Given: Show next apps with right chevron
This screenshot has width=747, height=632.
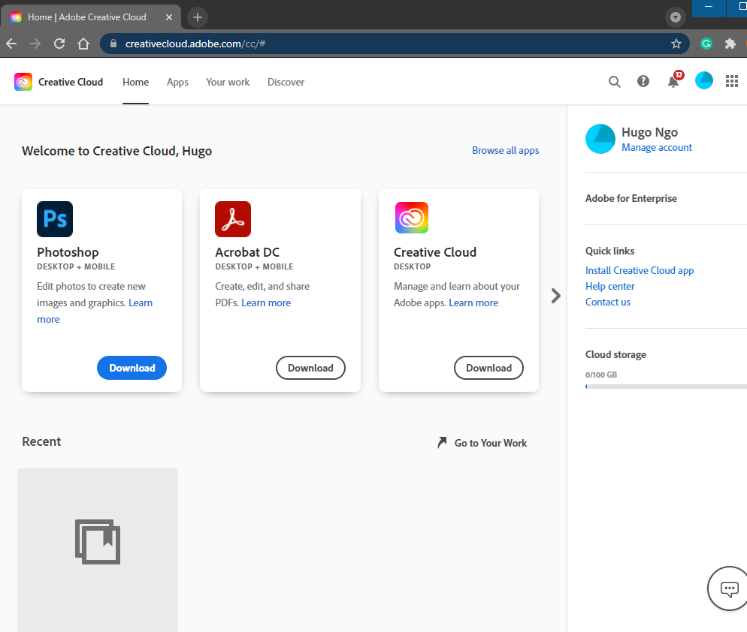Looking at the screenshot, I should (x=556, y=296).
